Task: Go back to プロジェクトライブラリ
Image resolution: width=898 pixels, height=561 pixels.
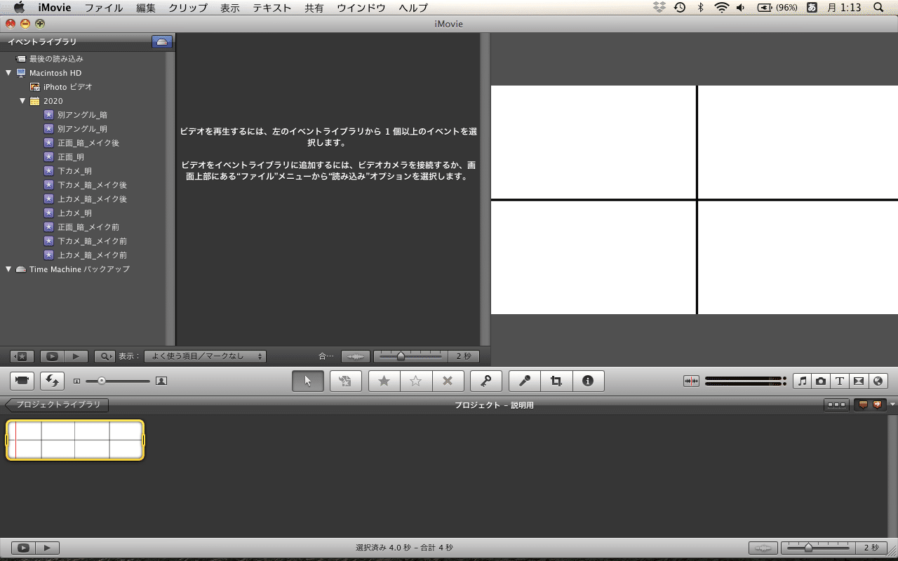Action: click(57, 405)
